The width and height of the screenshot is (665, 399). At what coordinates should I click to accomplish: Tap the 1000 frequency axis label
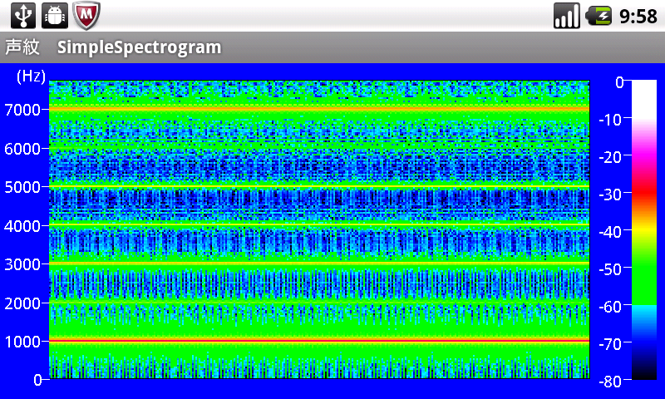[22, 342]
